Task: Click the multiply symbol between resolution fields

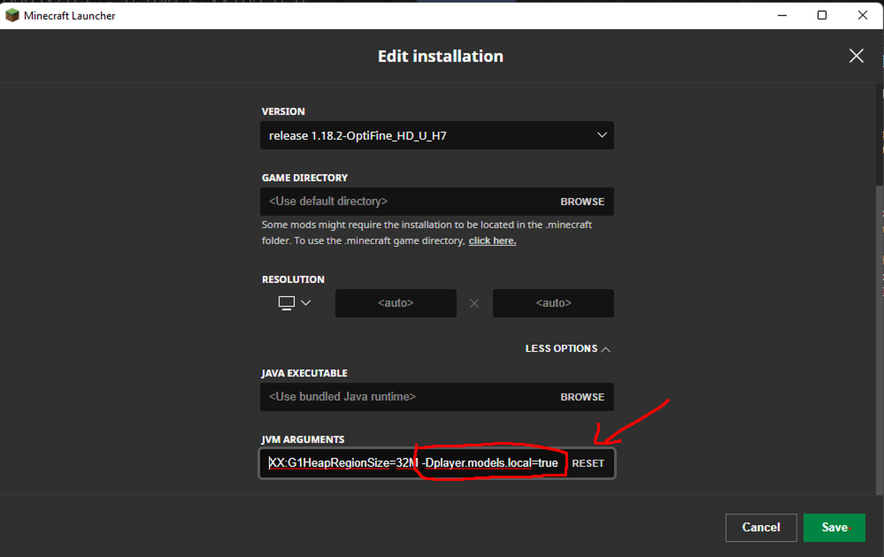Action: [474, 303]
